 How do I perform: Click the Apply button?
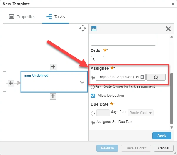[x=162, y=136]
